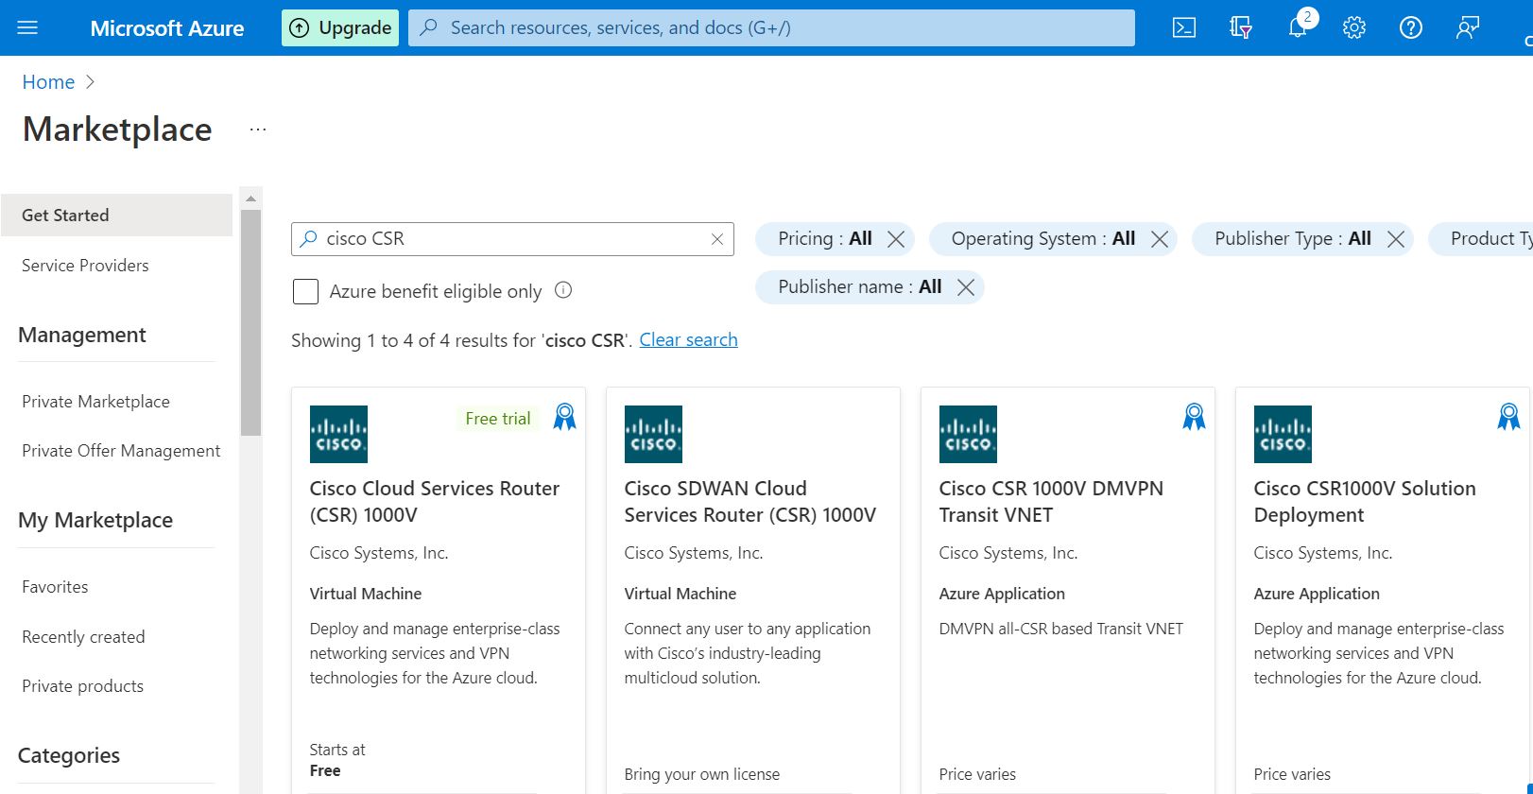Open Directories and subscriptions filter icon
This screenshot has width=1533, height=794.
pyautogui.click(x=1241, y=28)
